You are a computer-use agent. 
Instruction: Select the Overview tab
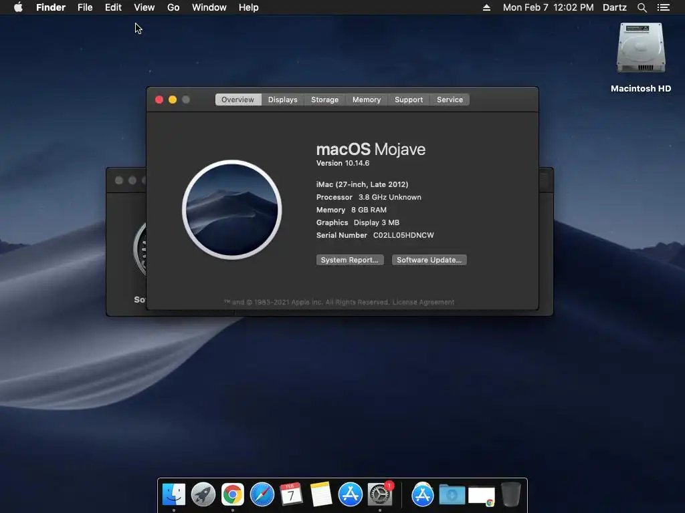(x=237, y=100)
